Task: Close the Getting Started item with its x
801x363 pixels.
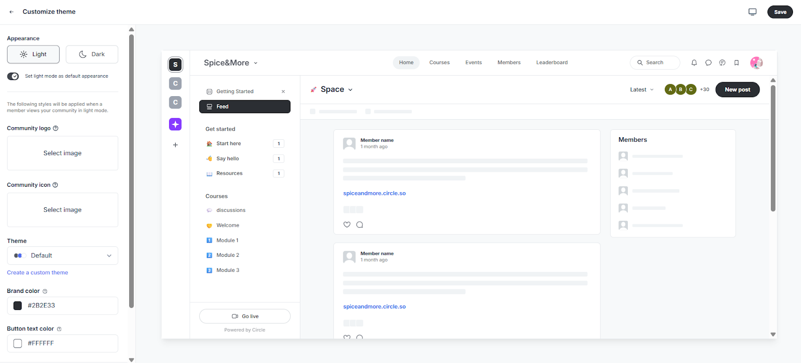Action: point(283,92)
